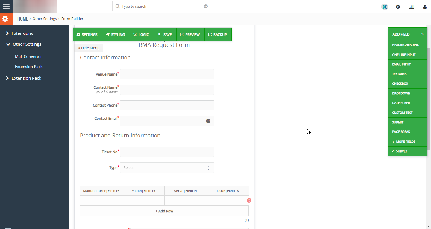Click the Contact Phone input field
Viewport: 431px width, 229px height.
tap(167, 105)
